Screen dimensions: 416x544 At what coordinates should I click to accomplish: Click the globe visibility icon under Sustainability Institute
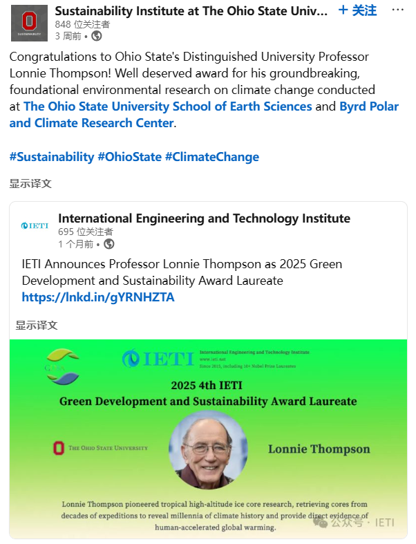[x=97, y=36]
